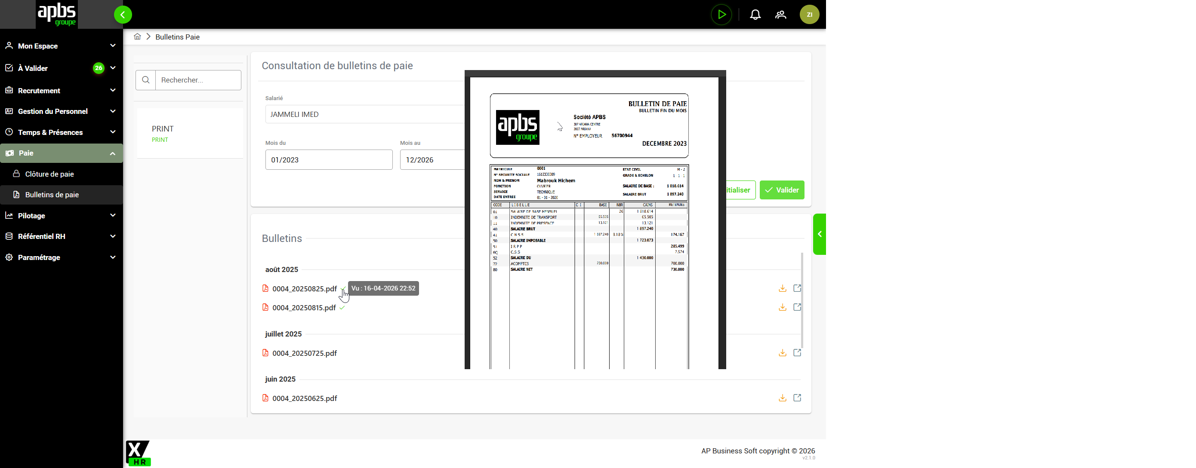Click Bulletins Paie breadcrumb
1196x468 pixels.
tap(177, 37)
